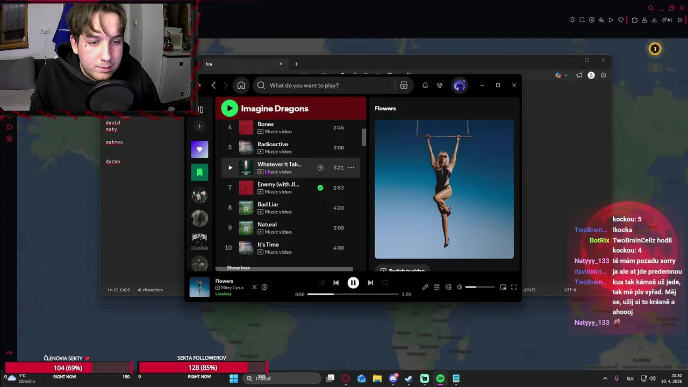Screen dimensions: 688x387
Task: Open Task View on the taskbar
Action: pyautogui.click(x=331, y=378)
